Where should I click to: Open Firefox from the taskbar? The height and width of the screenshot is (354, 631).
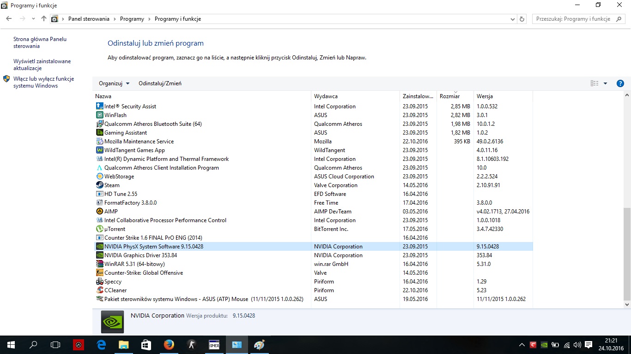coord(169,344)
